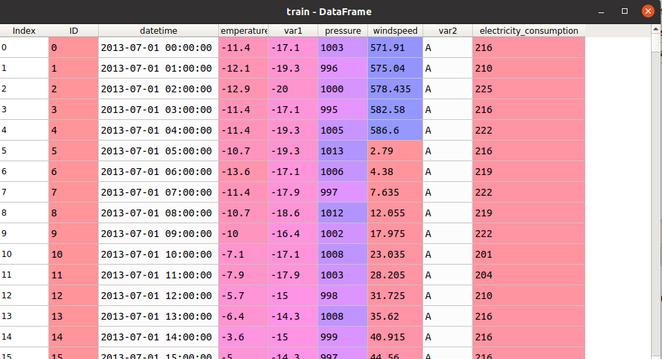
Task: Select temperature cell -12.1
Action: click(243, 68)
